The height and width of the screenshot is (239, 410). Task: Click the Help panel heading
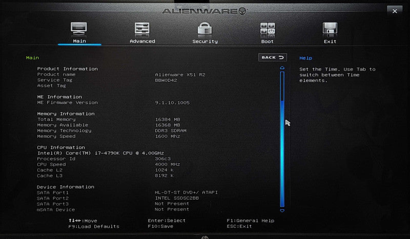click(x=305, y=58)
